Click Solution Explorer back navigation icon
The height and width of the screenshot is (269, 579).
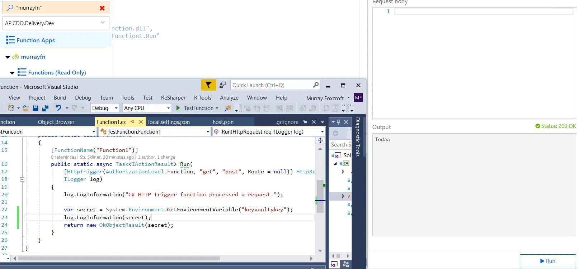[335, 133]
